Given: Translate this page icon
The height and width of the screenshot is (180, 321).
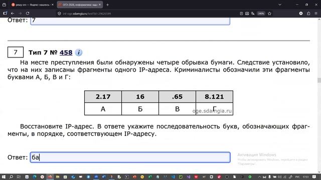Looking at the screenshot, I should coord(253,13).
